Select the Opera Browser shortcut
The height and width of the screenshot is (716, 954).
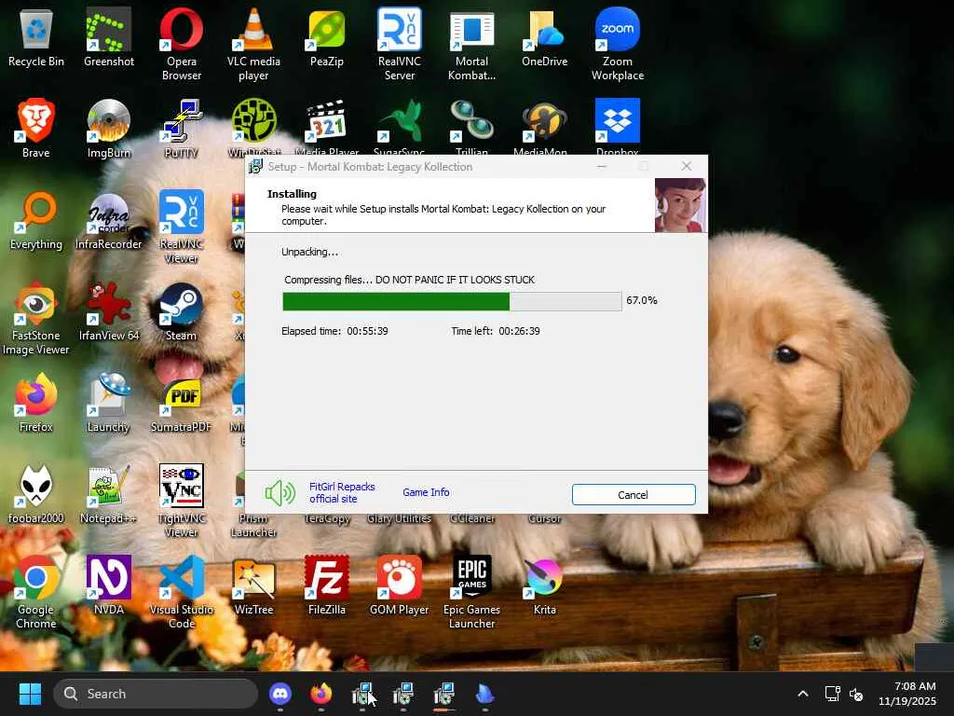[x=182, y=44]
